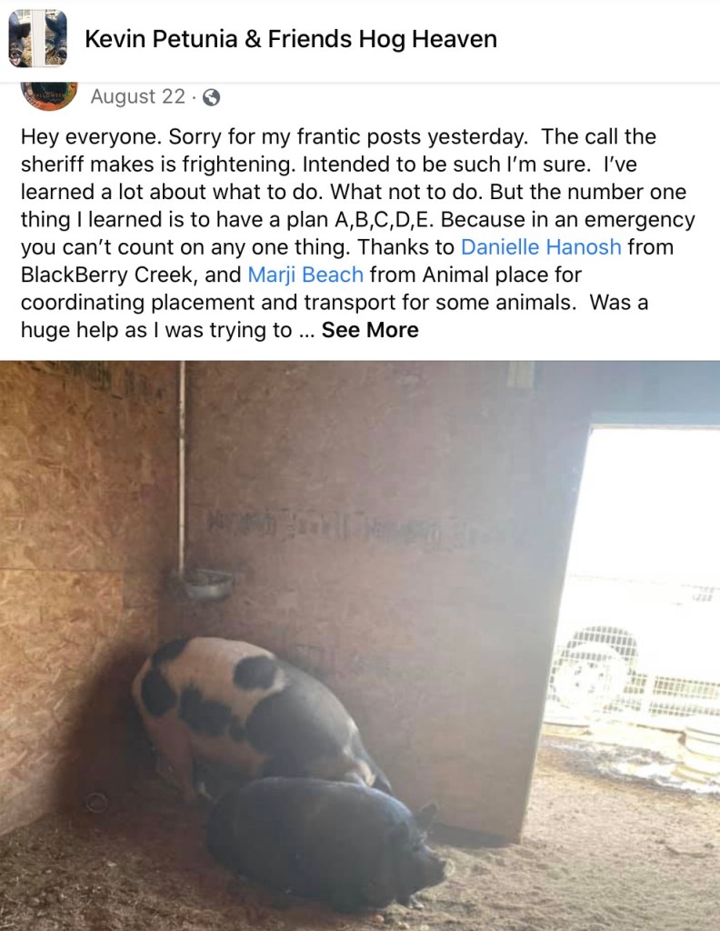The width and height of the screenshot is (720, 931).
Task: Open the pigs photo in the post
Action: point(360,646)
